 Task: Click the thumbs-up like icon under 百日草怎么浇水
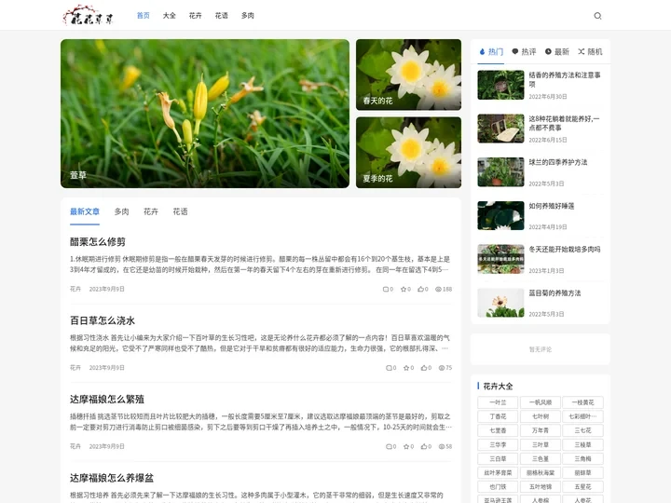(x=424, y=368)
